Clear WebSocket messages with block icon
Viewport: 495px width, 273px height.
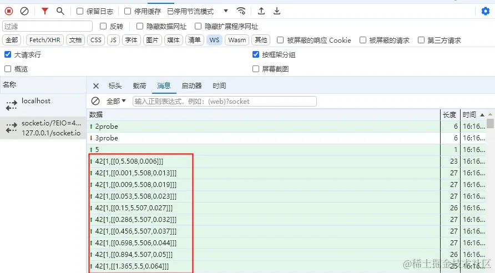click(x=95, y=101)
